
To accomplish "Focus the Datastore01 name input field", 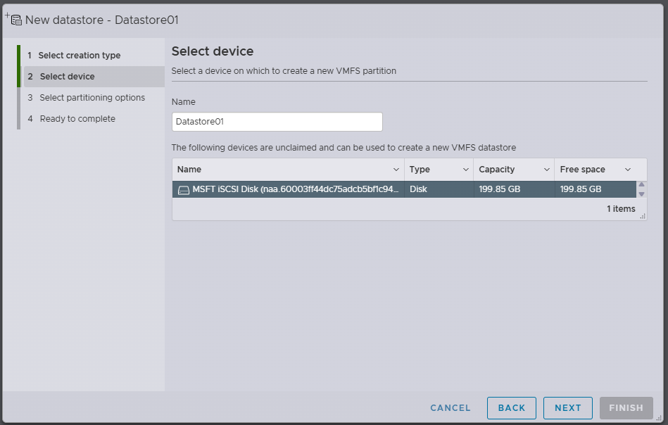I will pos(277,122).
